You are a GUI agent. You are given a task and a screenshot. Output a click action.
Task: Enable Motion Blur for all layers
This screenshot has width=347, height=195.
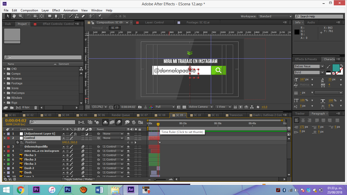click(119, 122)
